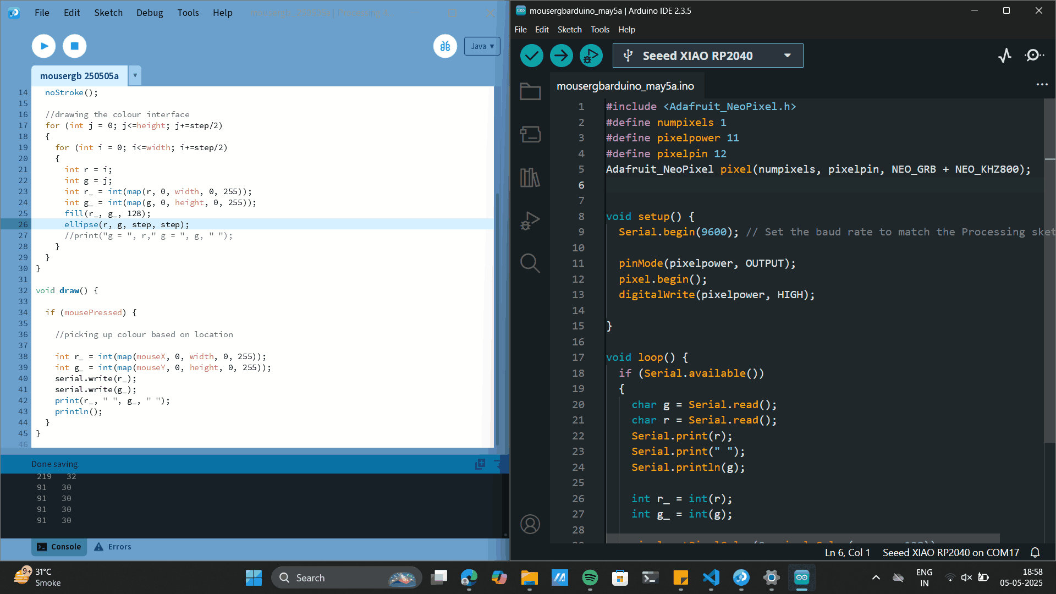The width and height of the screenshot is (1056, 594).
Task: Click the Verify button in Arduino IDE
Action: click(532, 56)
